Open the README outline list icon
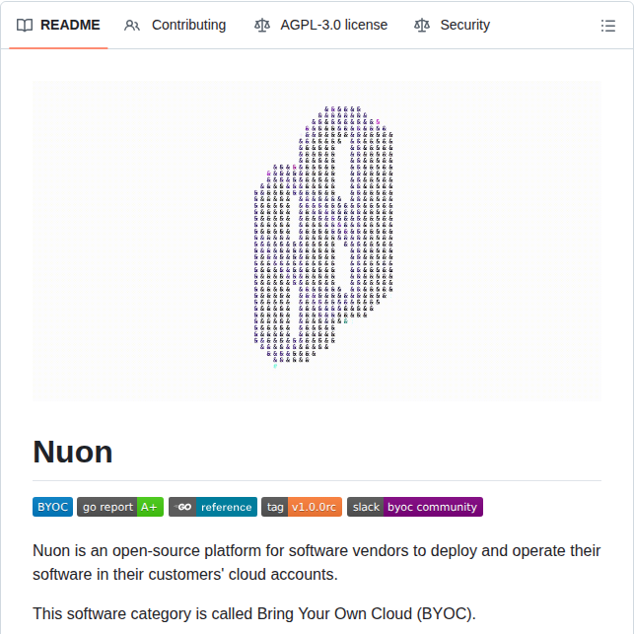Image resolution: width=634 pixels, height=634 pixels. 608,26
